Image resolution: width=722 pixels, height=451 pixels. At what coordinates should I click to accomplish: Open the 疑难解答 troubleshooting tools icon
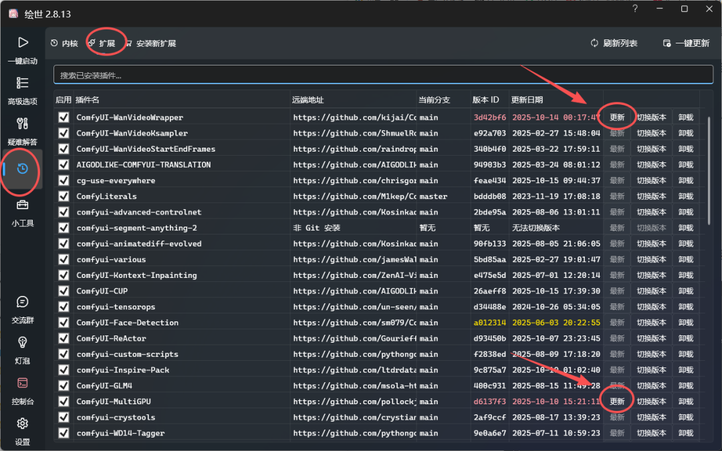point(23,124)
